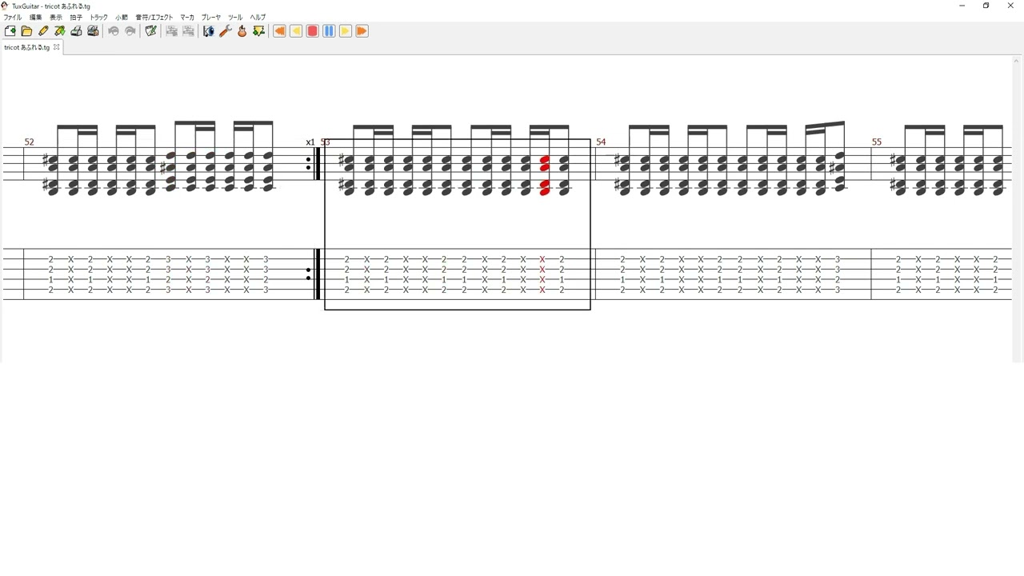Click measure number 54
Screen dimensions: 1024x576
[601, 142]
